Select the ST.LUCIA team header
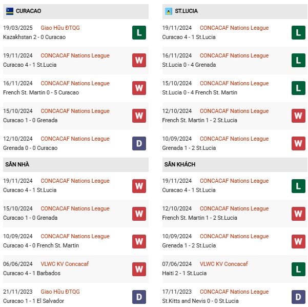 (186, 11)
